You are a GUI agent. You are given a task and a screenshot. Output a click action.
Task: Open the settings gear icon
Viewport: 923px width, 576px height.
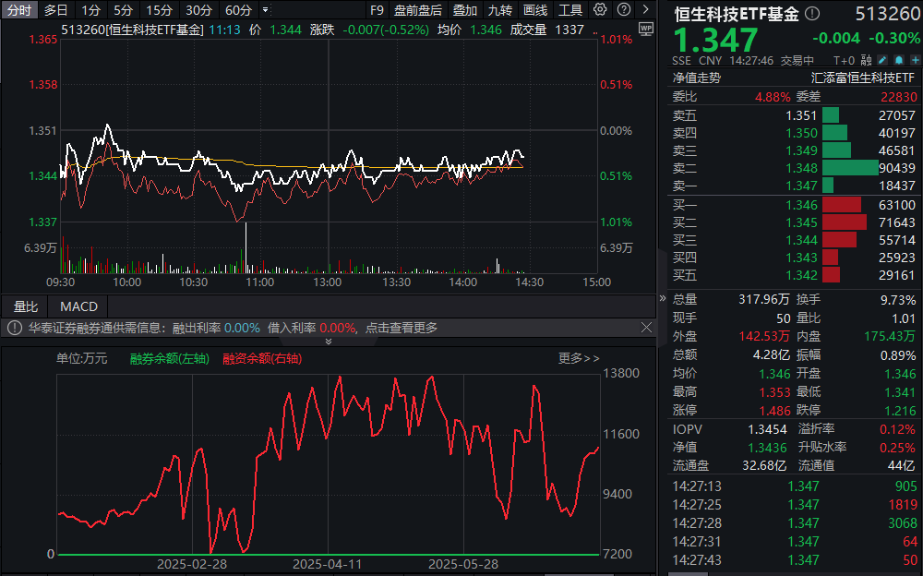pyautogui.click(x=600, y=10)
